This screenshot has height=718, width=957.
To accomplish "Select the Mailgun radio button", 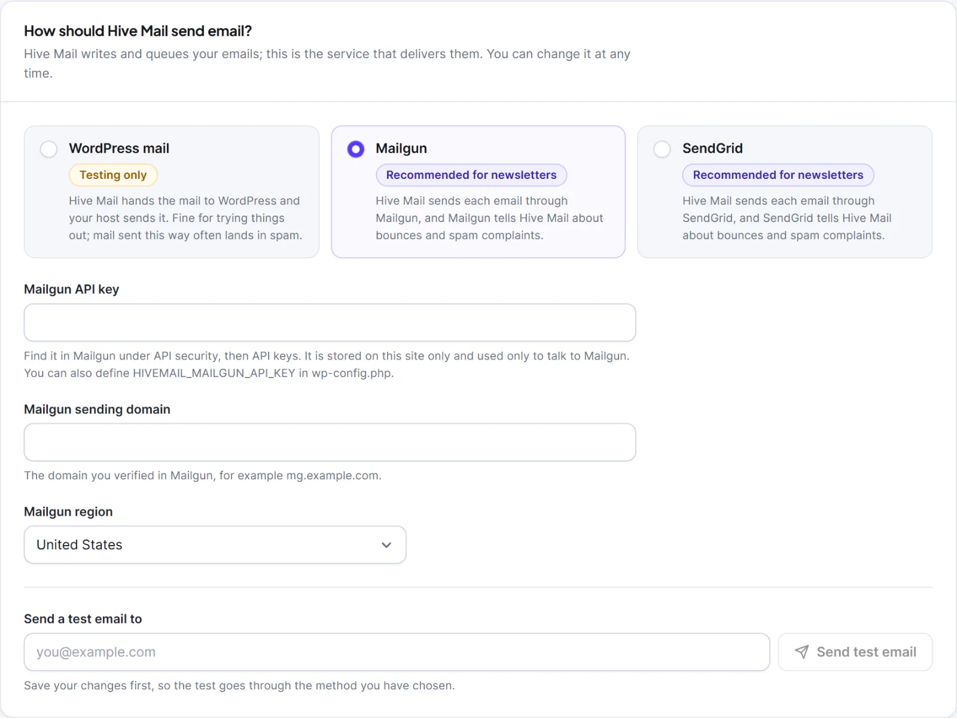I will [355, 149].
